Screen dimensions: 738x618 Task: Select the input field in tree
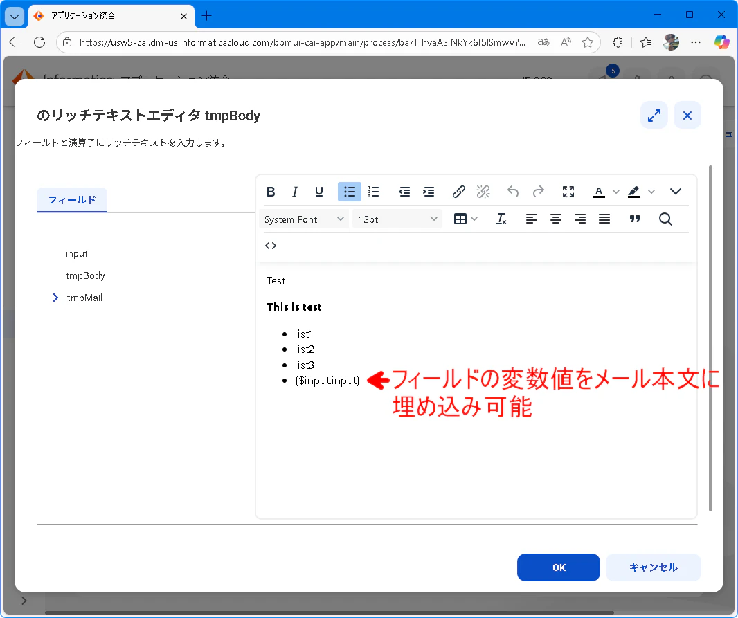click(77, 253)
